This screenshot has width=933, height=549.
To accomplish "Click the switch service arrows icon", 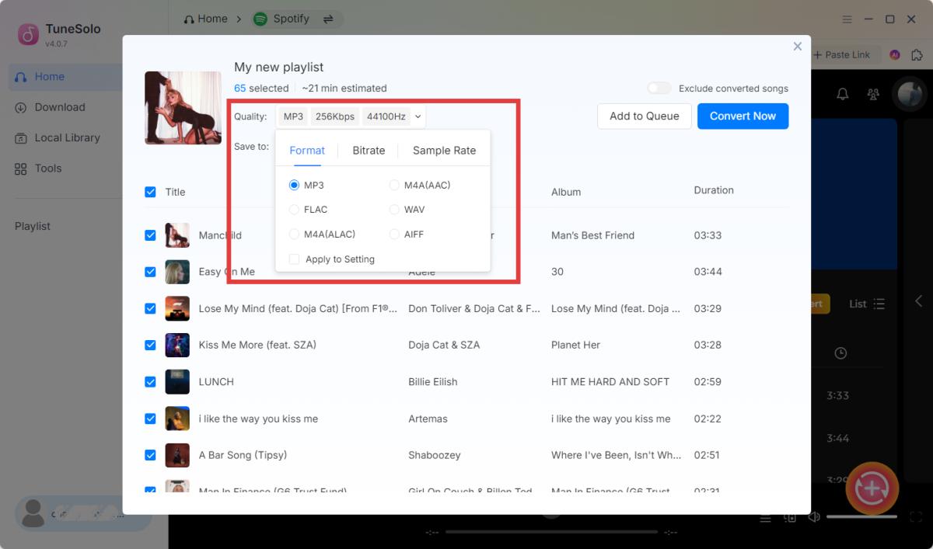I will pyautogui.click(x=328, y=19).
